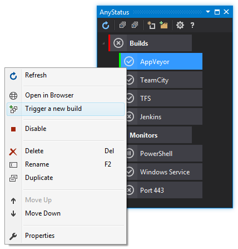Click the duplicate icon beside Duplicate
The width and height of the screenshot is (238, 249).
13,178
